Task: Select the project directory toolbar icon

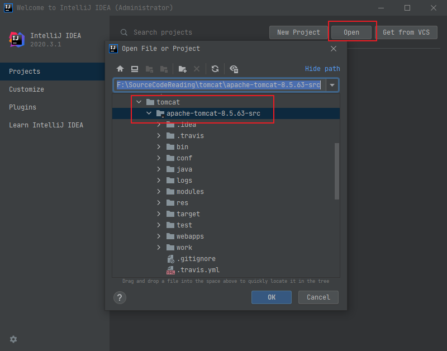Action: click(149, 69)
